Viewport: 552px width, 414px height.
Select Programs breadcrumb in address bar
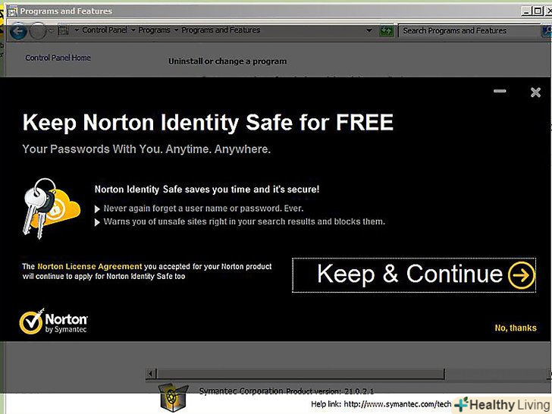[154, 30]
